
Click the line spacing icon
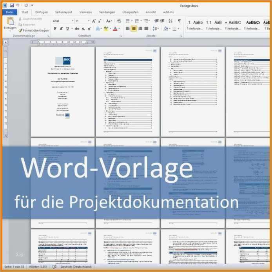155,29
